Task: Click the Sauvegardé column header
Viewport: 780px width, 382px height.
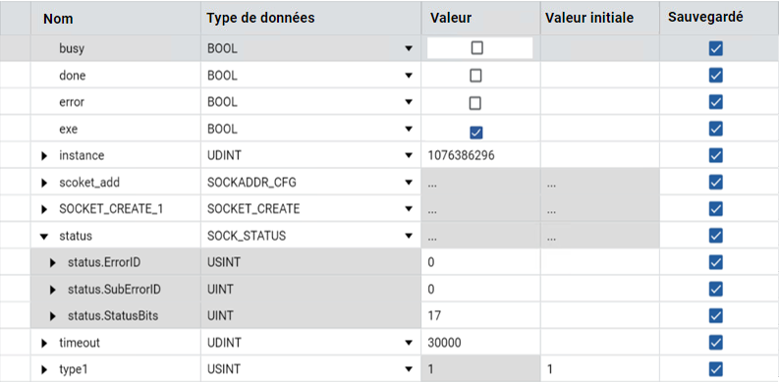Action: [x=705, y=17]
